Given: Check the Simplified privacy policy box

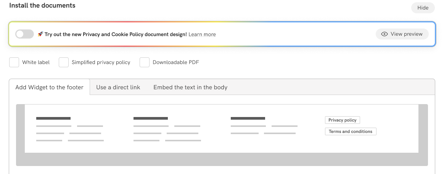Looking at the screenshot, I should click(64, 62).
